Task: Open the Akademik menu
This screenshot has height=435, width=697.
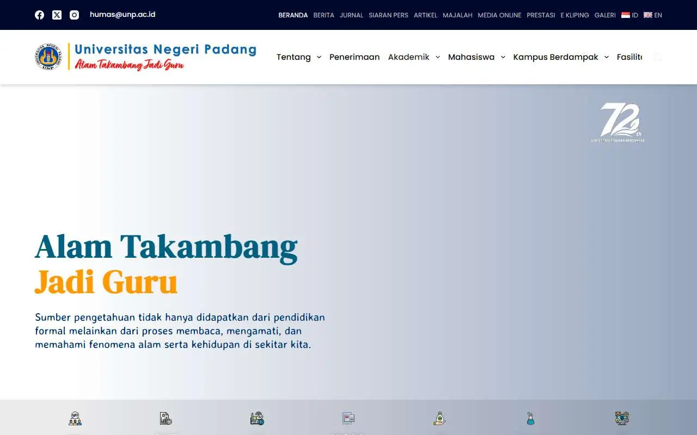Action: (408, 57)
